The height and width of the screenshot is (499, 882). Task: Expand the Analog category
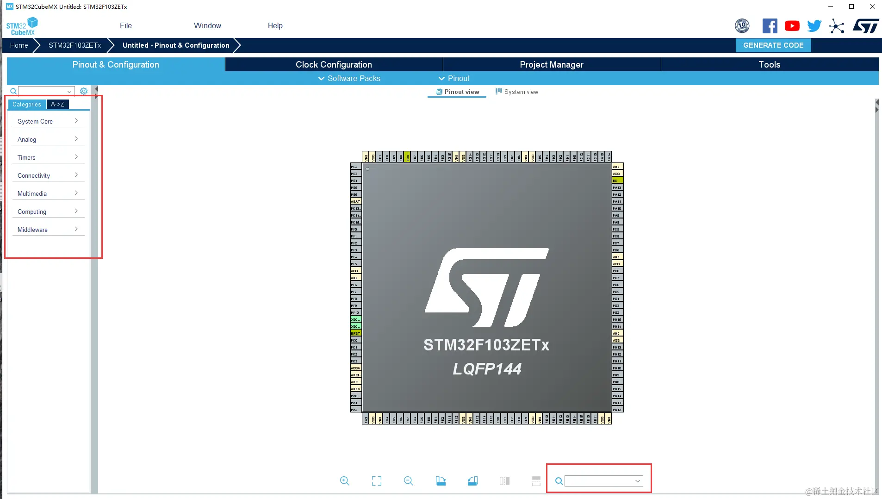[x=48, y=139]
